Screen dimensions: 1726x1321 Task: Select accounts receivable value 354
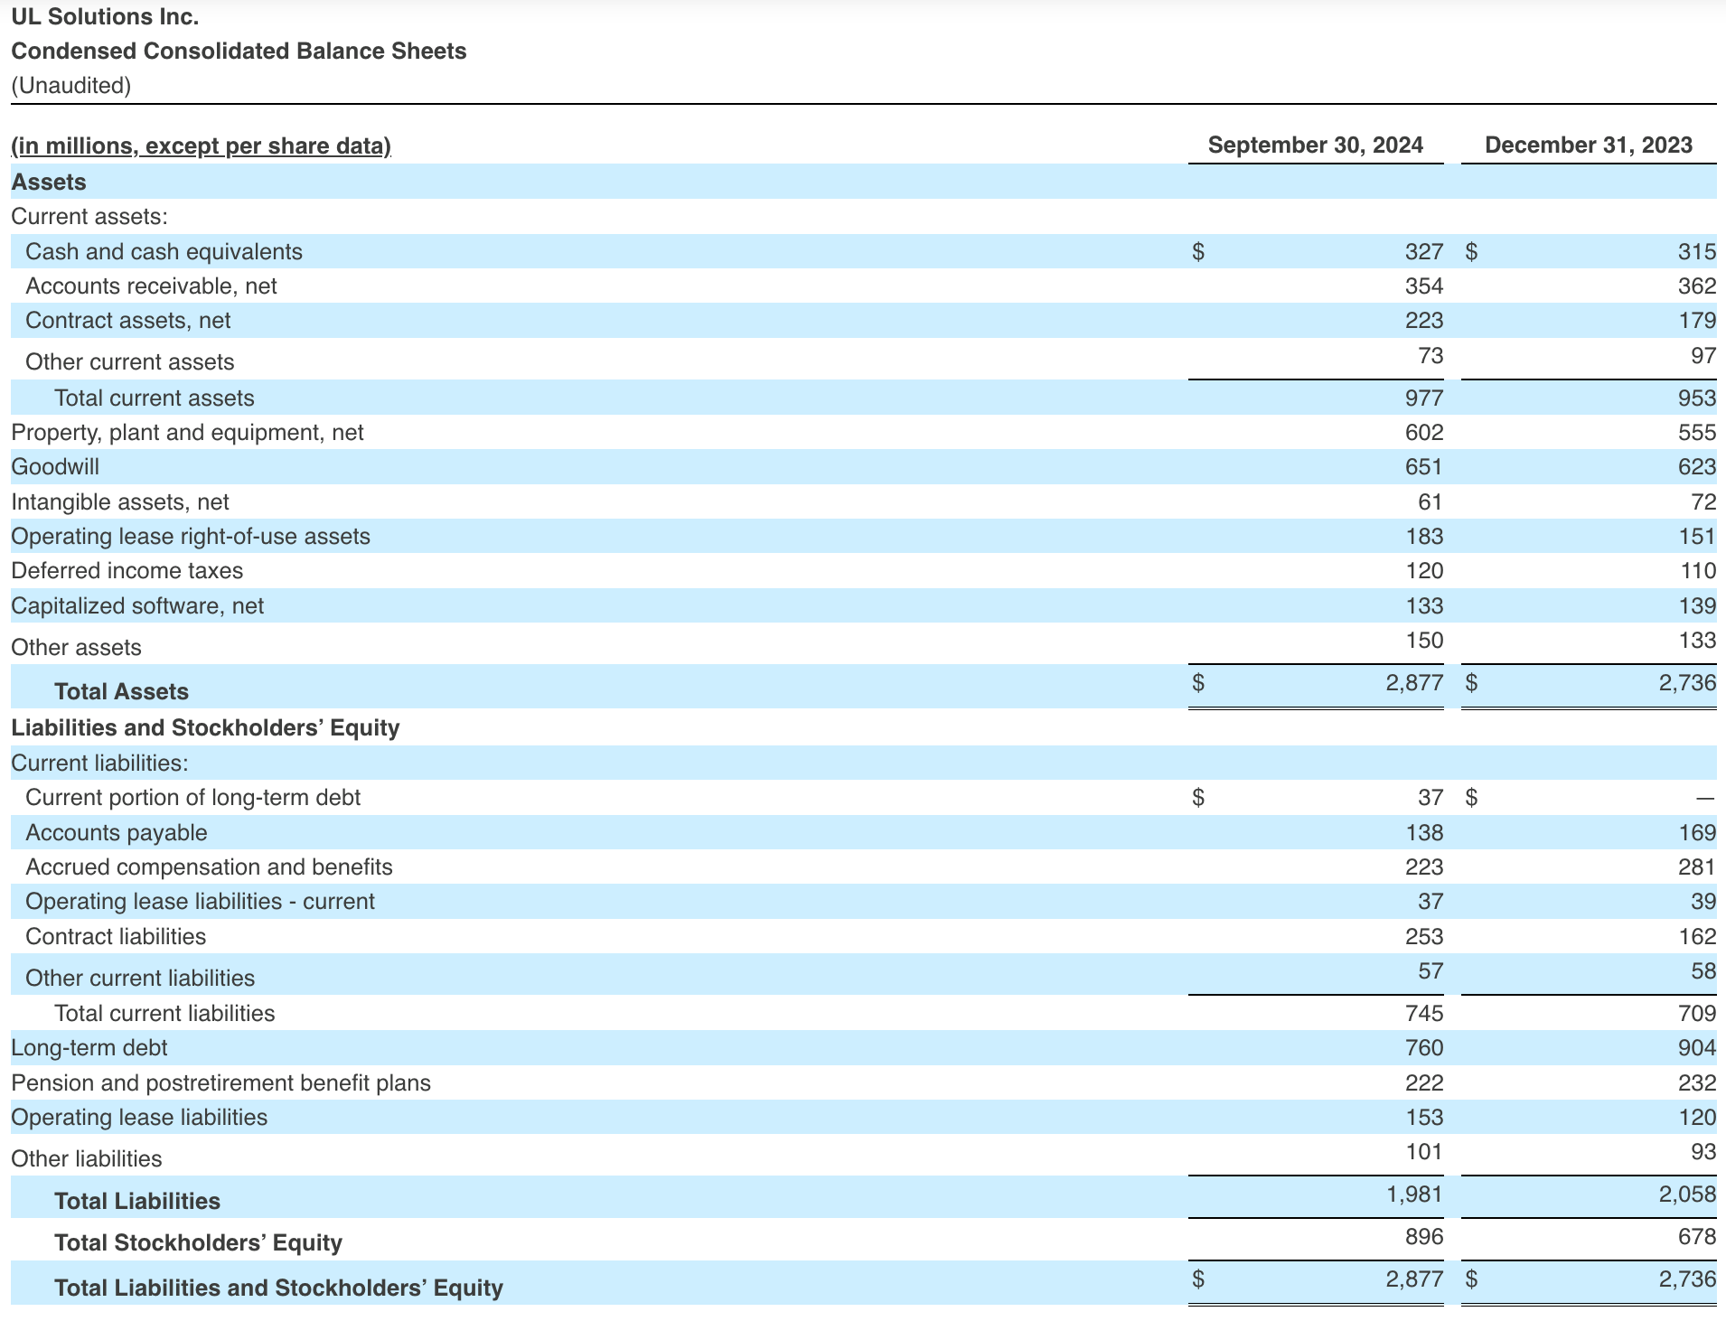1423,286
